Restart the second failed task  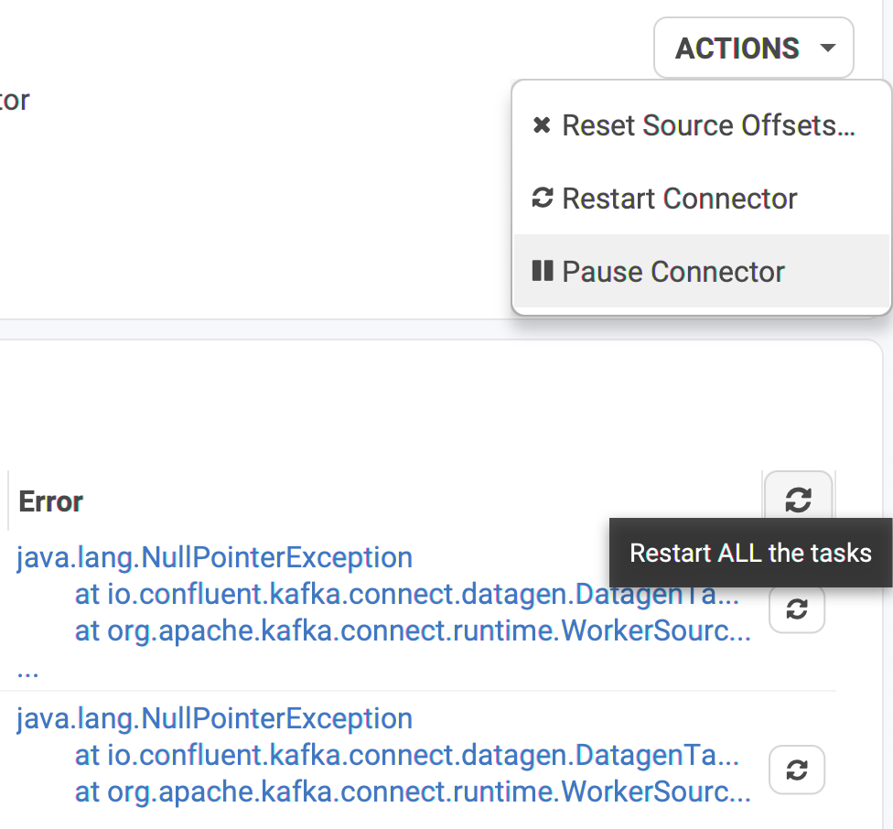tap(797, 770)
